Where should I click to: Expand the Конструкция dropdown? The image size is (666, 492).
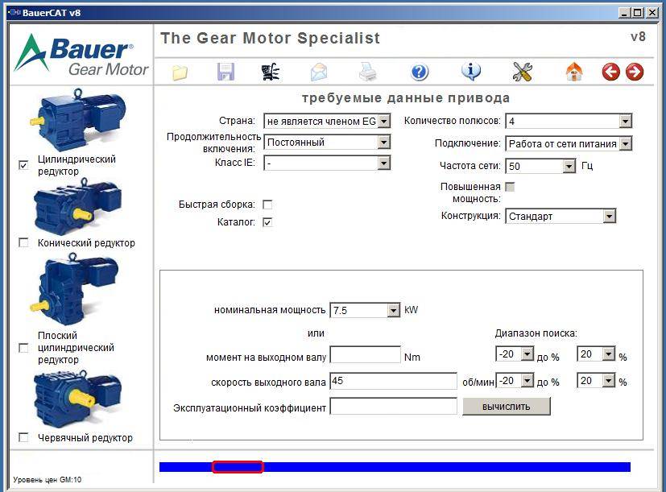point(561,217)
